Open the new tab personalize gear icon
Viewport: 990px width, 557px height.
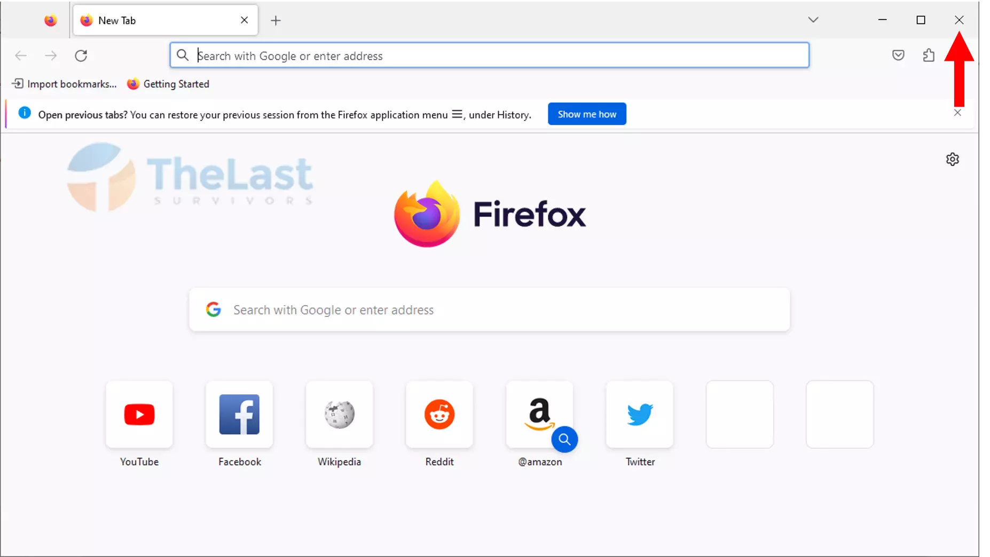(953, 159)
